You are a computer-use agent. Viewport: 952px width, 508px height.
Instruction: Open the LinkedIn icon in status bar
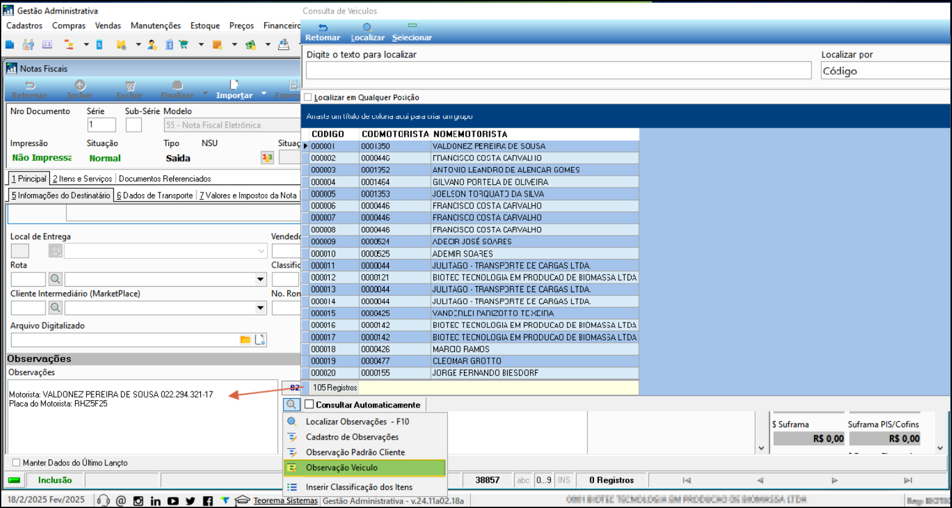(155, 501)
